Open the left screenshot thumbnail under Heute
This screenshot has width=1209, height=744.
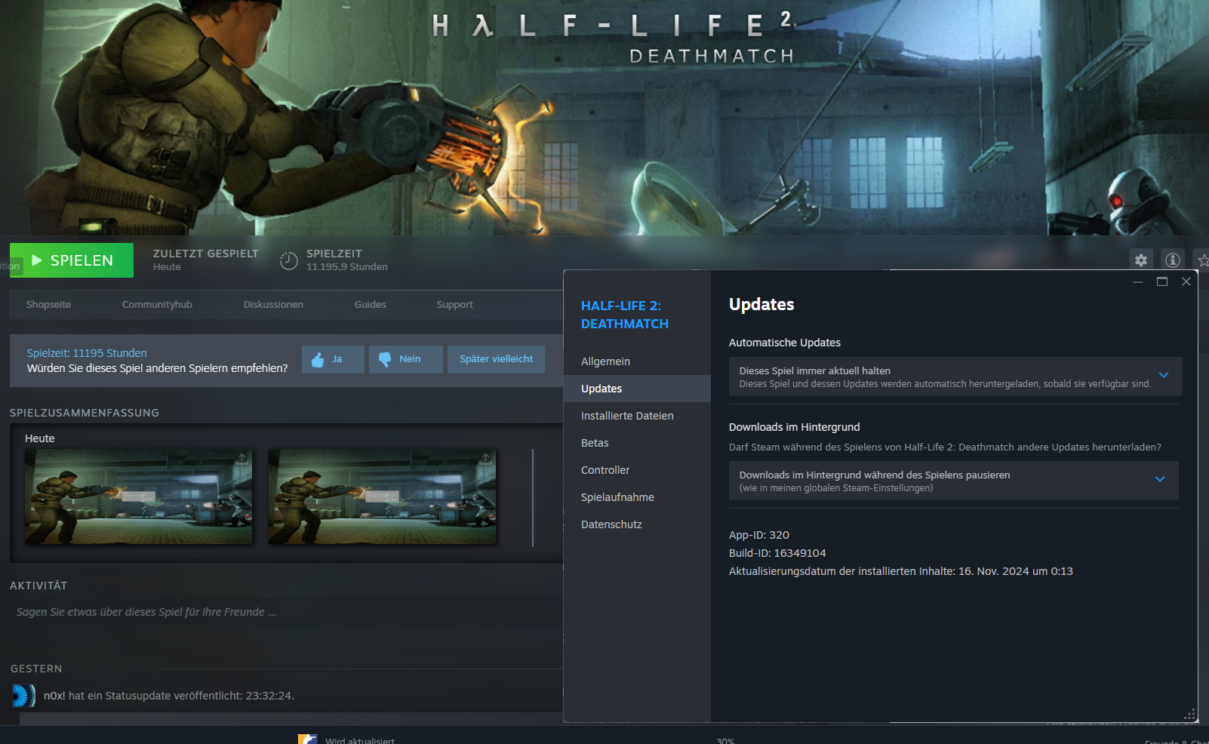[139, 497]
